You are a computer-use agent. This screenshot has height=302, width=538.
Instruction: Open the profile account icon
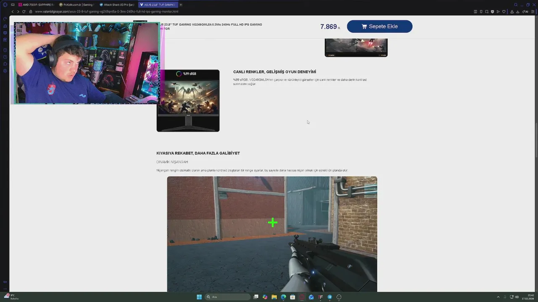[x=512, y=11]
